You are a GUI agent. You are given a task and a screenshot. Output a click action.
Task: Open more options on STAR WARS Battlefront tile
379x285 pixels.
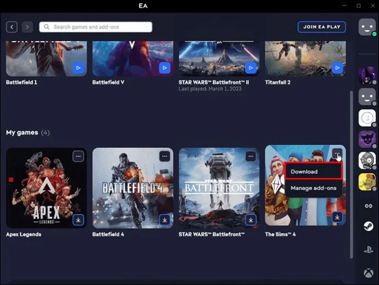pos(251,156)
